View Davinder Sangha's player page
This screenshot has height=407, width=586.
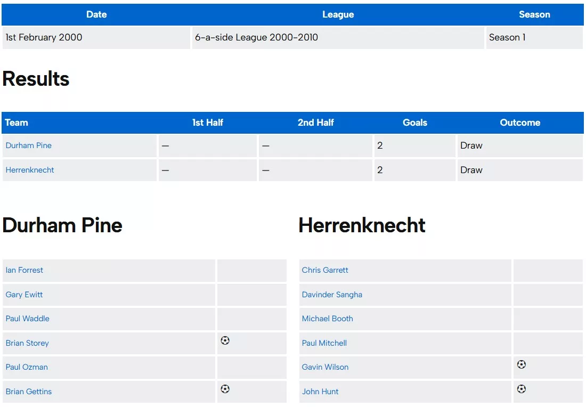click(x=332, y=295)
